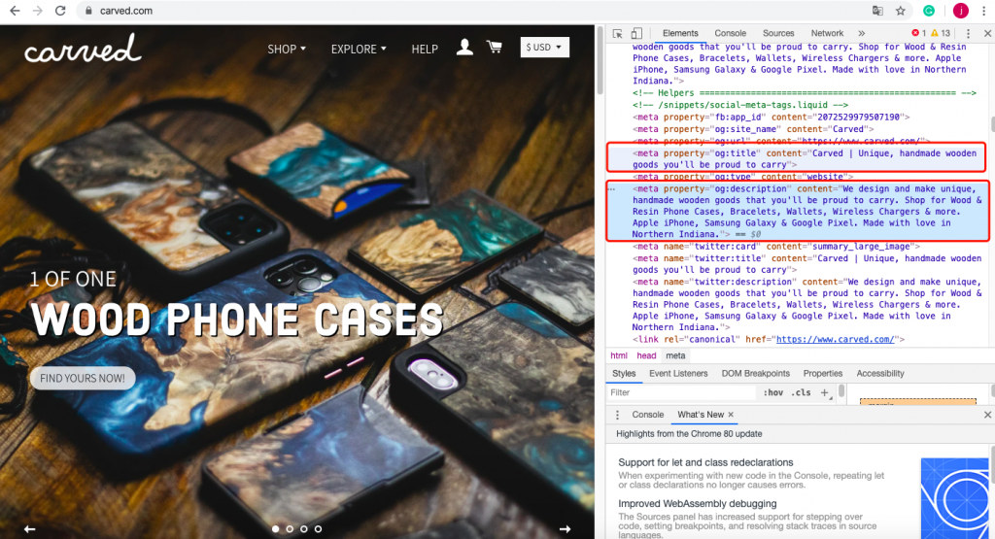Select the meta breadcrumb

(x=675, y=355)
